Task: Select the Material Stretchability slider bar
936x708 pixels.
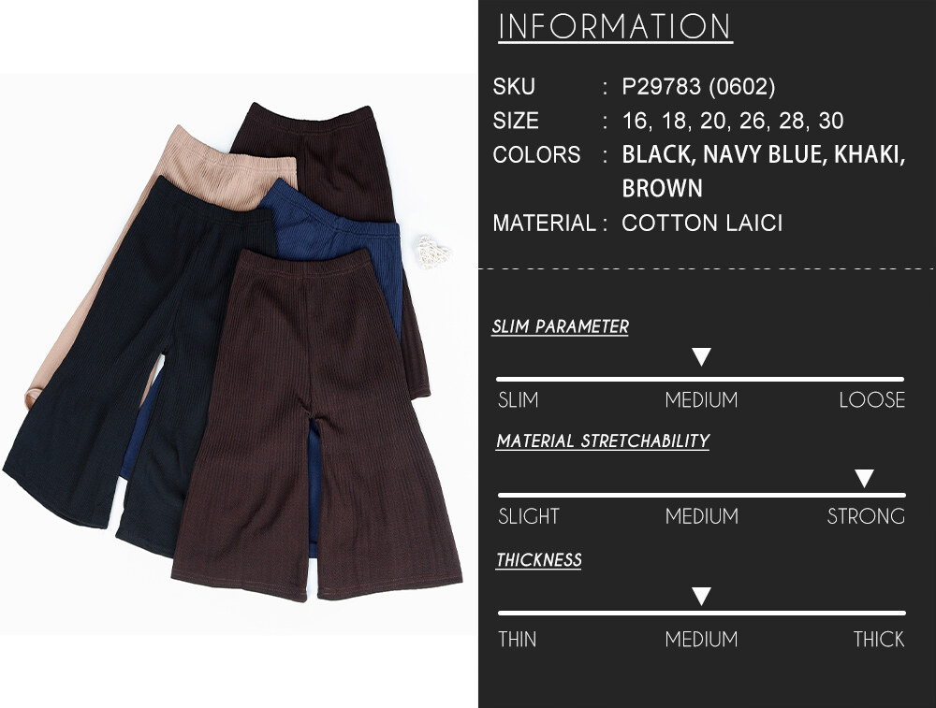Action: click(x=702, y=495)
